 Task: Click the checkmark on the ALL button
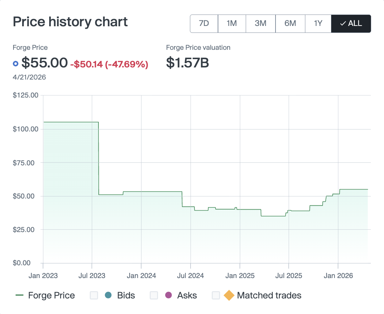coord(343,24)
